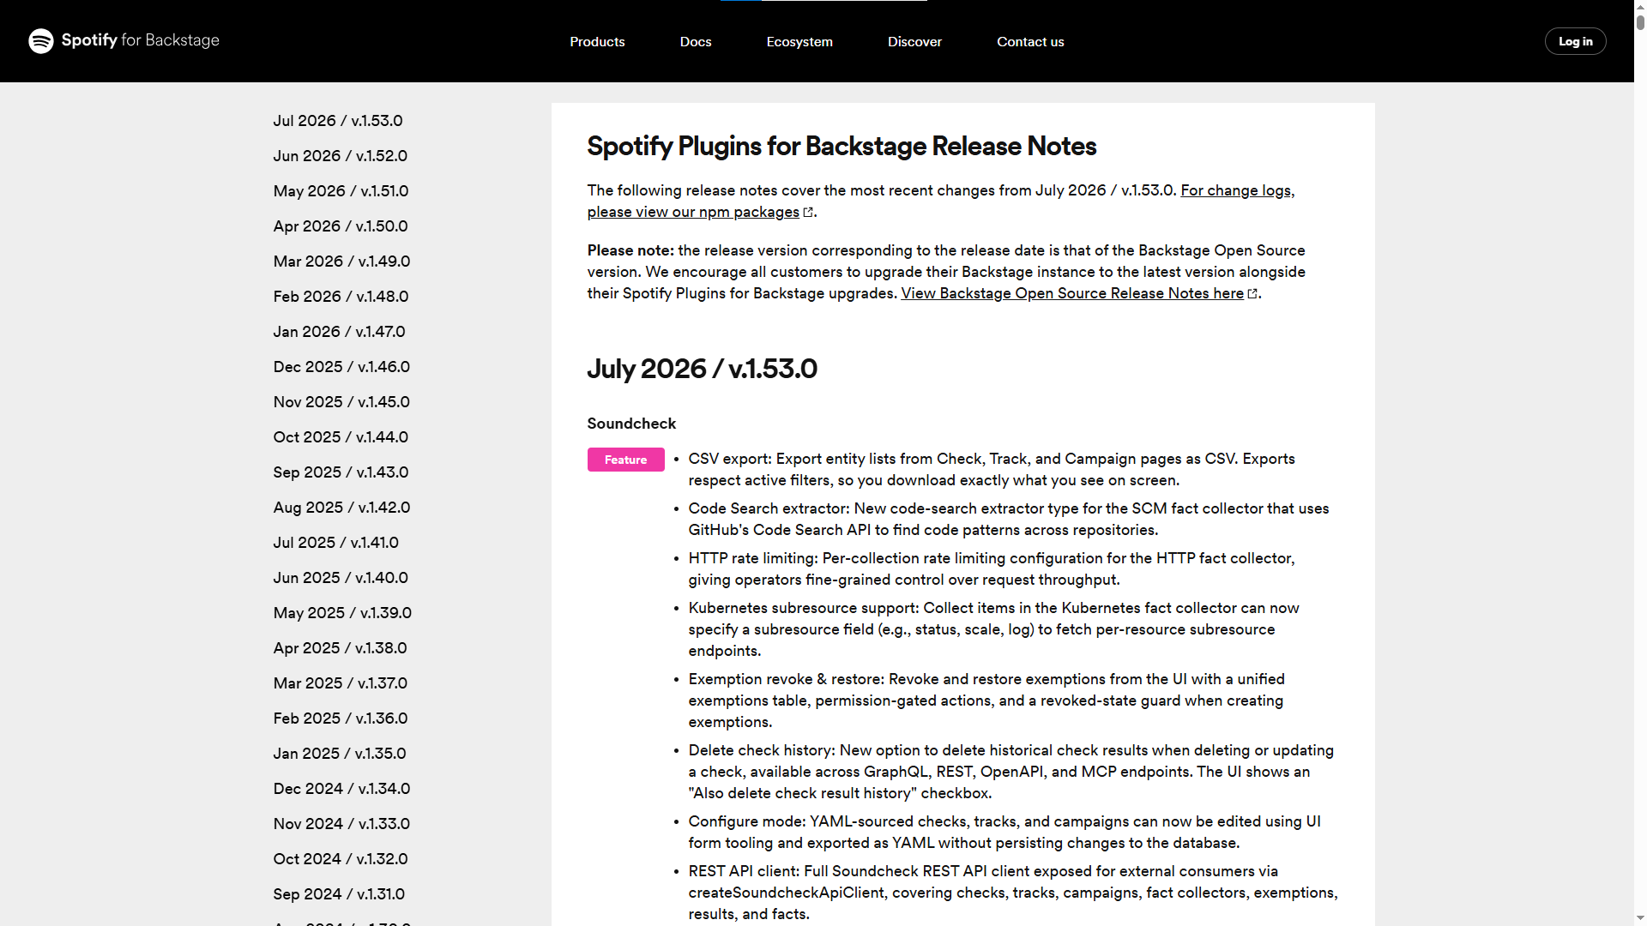Click the Log in button
1647x926 pixels.
point(1576,41)
